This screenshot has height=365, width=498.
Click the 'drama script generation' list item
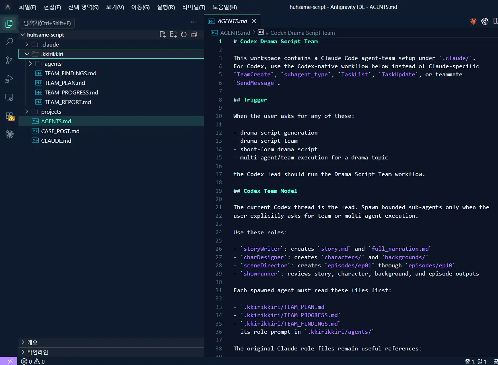pos(279,133)
